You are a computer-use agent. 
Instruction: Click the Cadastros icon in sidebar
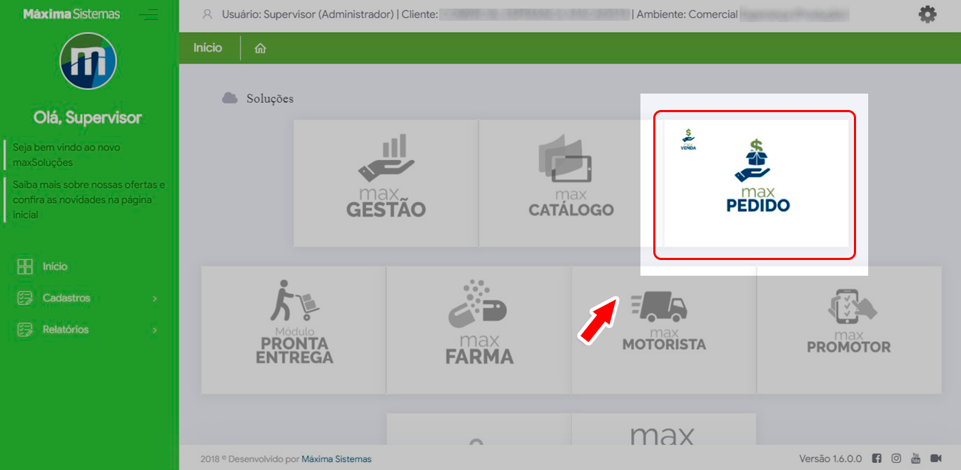click(x=25, y=298)
